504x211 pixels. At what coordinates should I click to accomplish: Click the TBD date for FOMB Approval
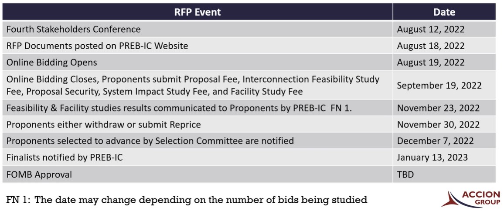405,175
